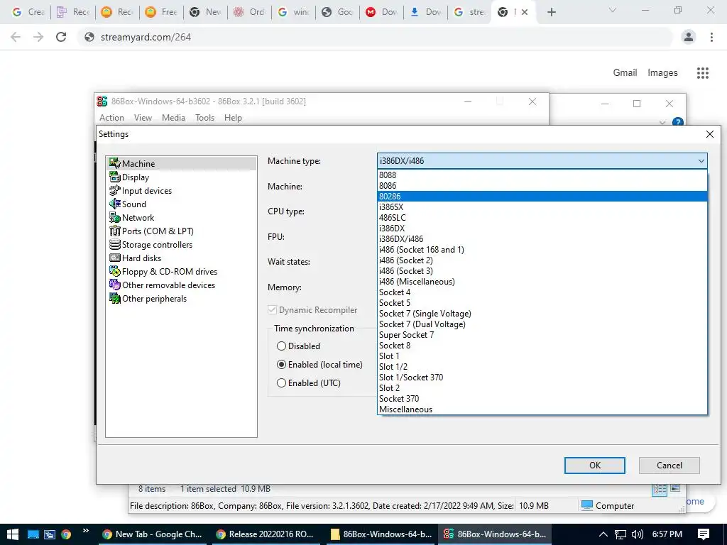This screenshot has height=545, width=727.
Task: Pick i386SX machine type
Action: [x=542, y=207]
